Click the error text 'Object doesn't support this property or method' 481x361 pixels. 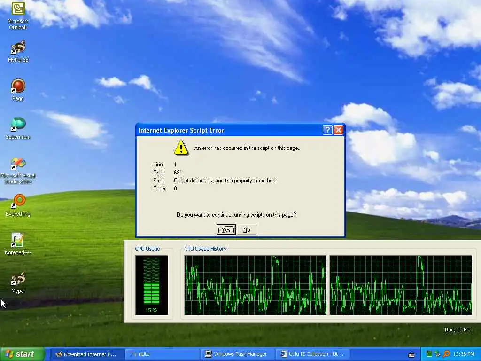pos(225,180)
